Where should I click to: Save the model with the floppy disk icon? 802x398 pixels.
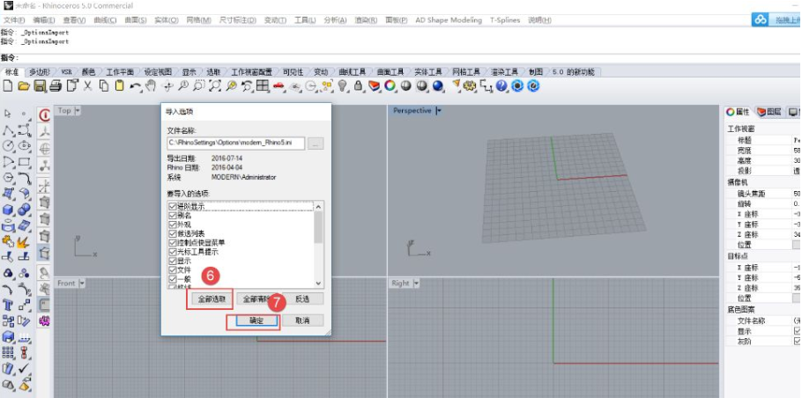coord(40,85)
